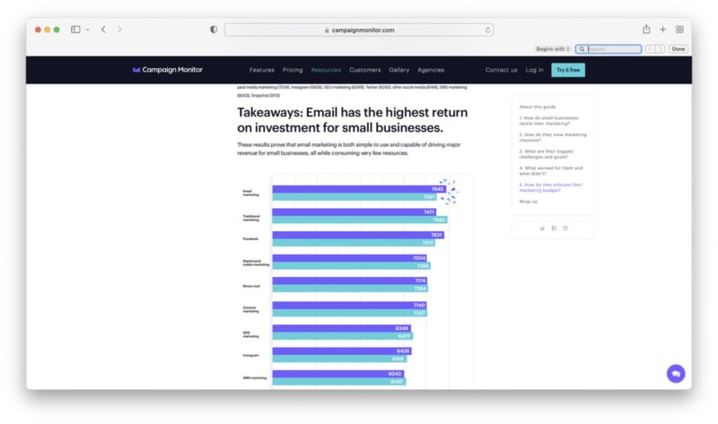Image resolution: width=718 pixels, height=424 pixels.
Task: Open the 'Begins with' find dropdown
Action: (x=553, y=49)
